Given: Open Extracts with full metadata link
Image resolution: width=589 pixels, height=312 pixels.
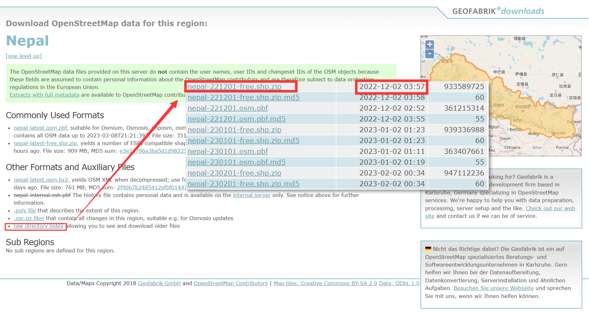Looking at the screenshot, I should click(44, 95).
